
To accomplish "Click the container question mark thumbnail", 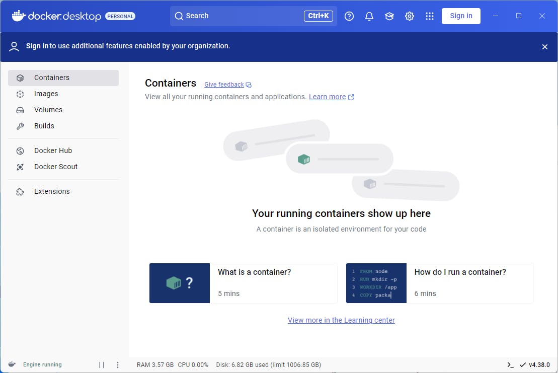I will 180,283.
